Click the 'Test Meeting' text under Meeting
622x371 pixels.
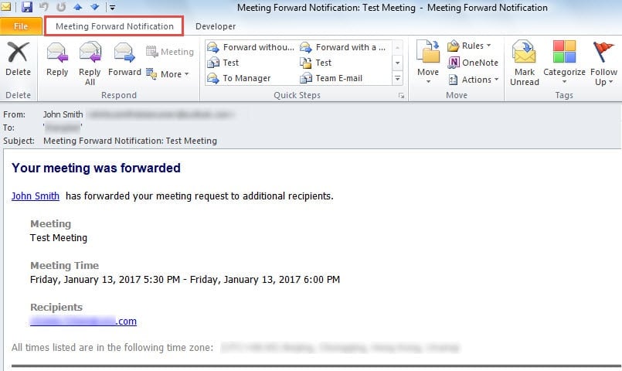59,238
